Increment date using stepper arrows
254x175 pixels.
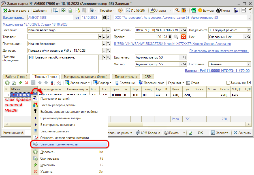(108, 16)
